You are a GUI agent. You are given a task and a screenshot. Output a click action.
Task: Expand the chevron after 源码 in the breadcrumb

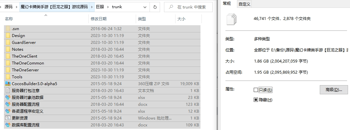16,7
